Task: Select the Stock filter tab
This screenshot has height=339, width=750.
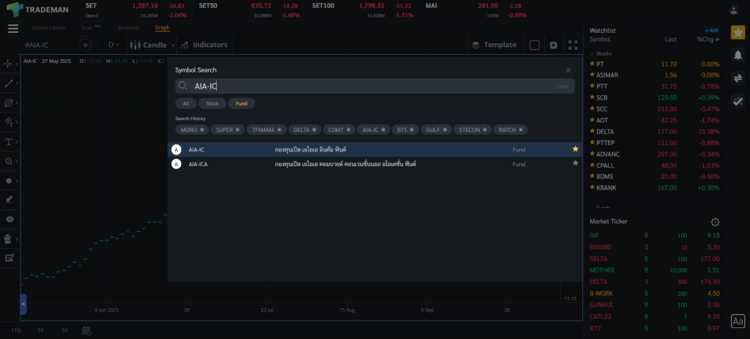Action: tap(212, 104)
